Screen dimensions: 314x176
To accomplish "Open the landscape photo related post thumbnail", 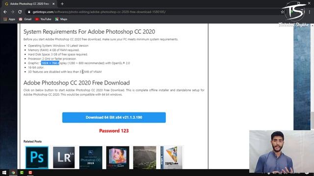I will pos(145,157).
